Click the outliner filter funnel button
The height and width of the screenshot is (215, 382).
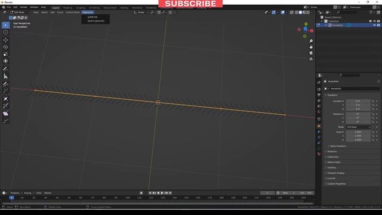click(371, 12)
